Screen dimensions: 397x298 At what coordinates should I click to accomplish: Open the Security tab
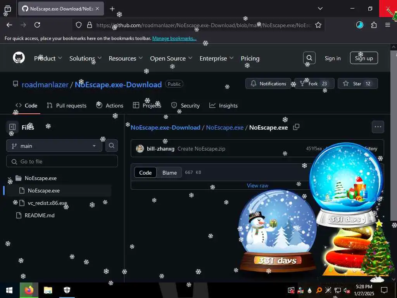[185, 106]
